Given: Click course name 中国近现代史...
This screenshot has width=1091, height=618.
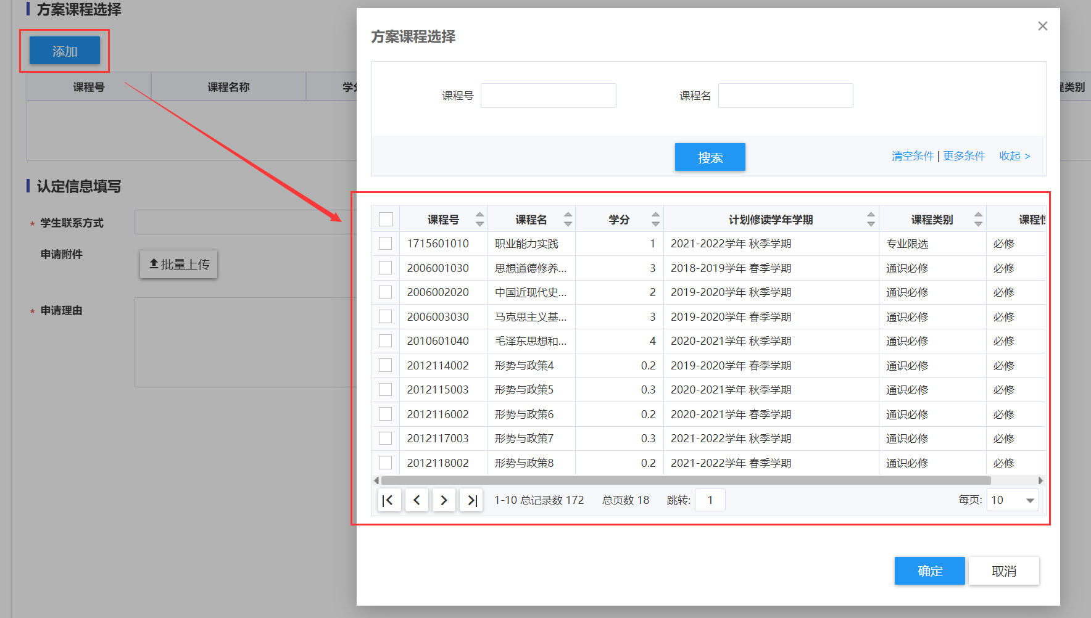Looking at the screenshot, I should (x=531, y=292).
